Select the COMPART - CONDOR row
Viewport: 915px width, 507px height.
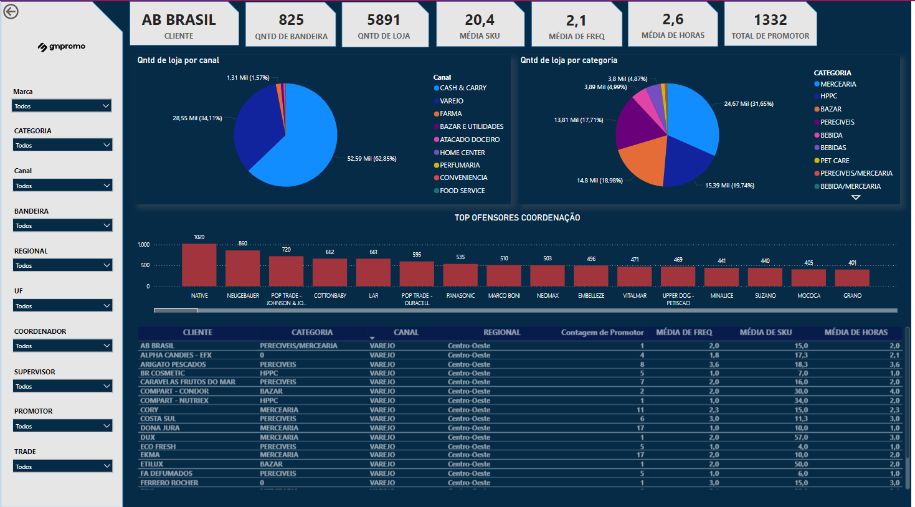[520, 391]
